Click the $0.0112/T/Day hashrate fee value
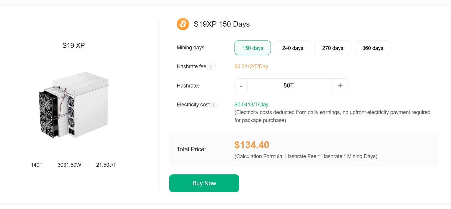The width and height of the screenshot is (451, 209). [251, 67]
